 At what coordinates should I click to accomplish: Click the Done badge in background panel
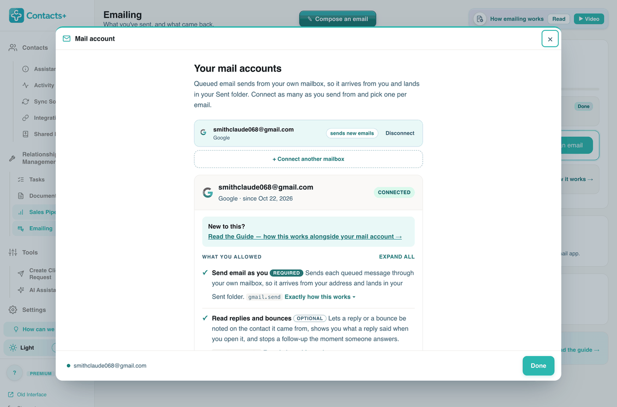(x=584, y=106)
